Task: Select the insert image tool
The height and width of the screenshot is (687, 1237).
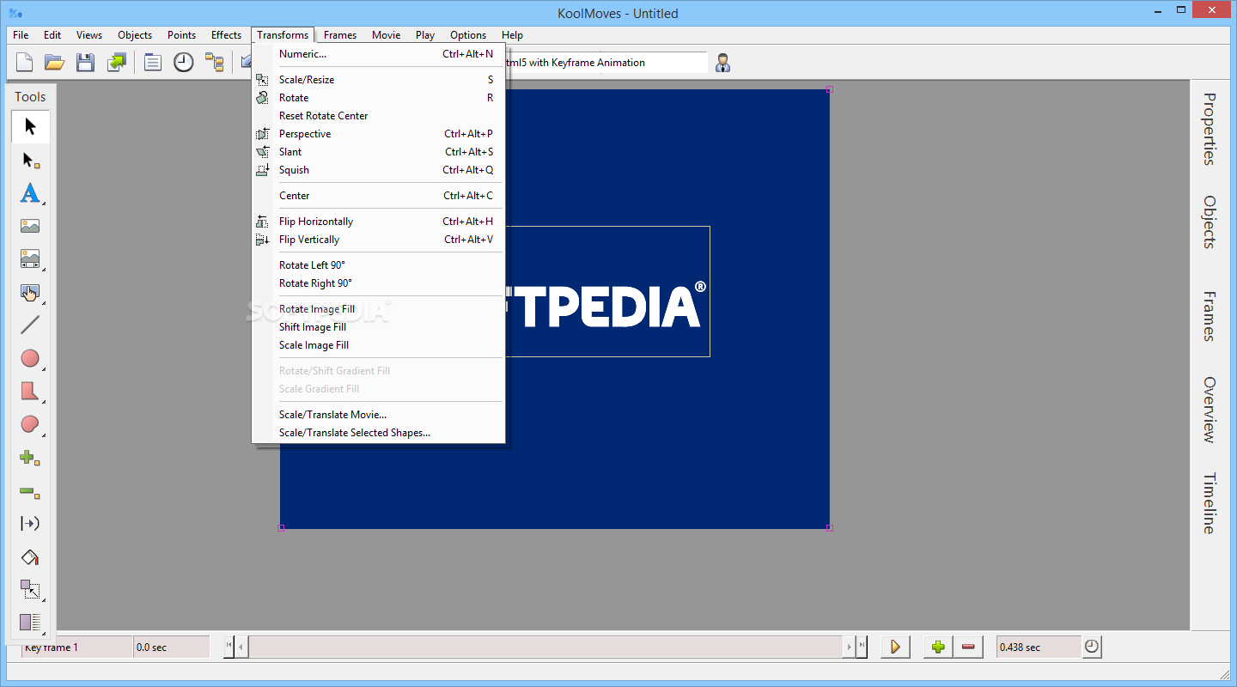Action: (30, 226)
